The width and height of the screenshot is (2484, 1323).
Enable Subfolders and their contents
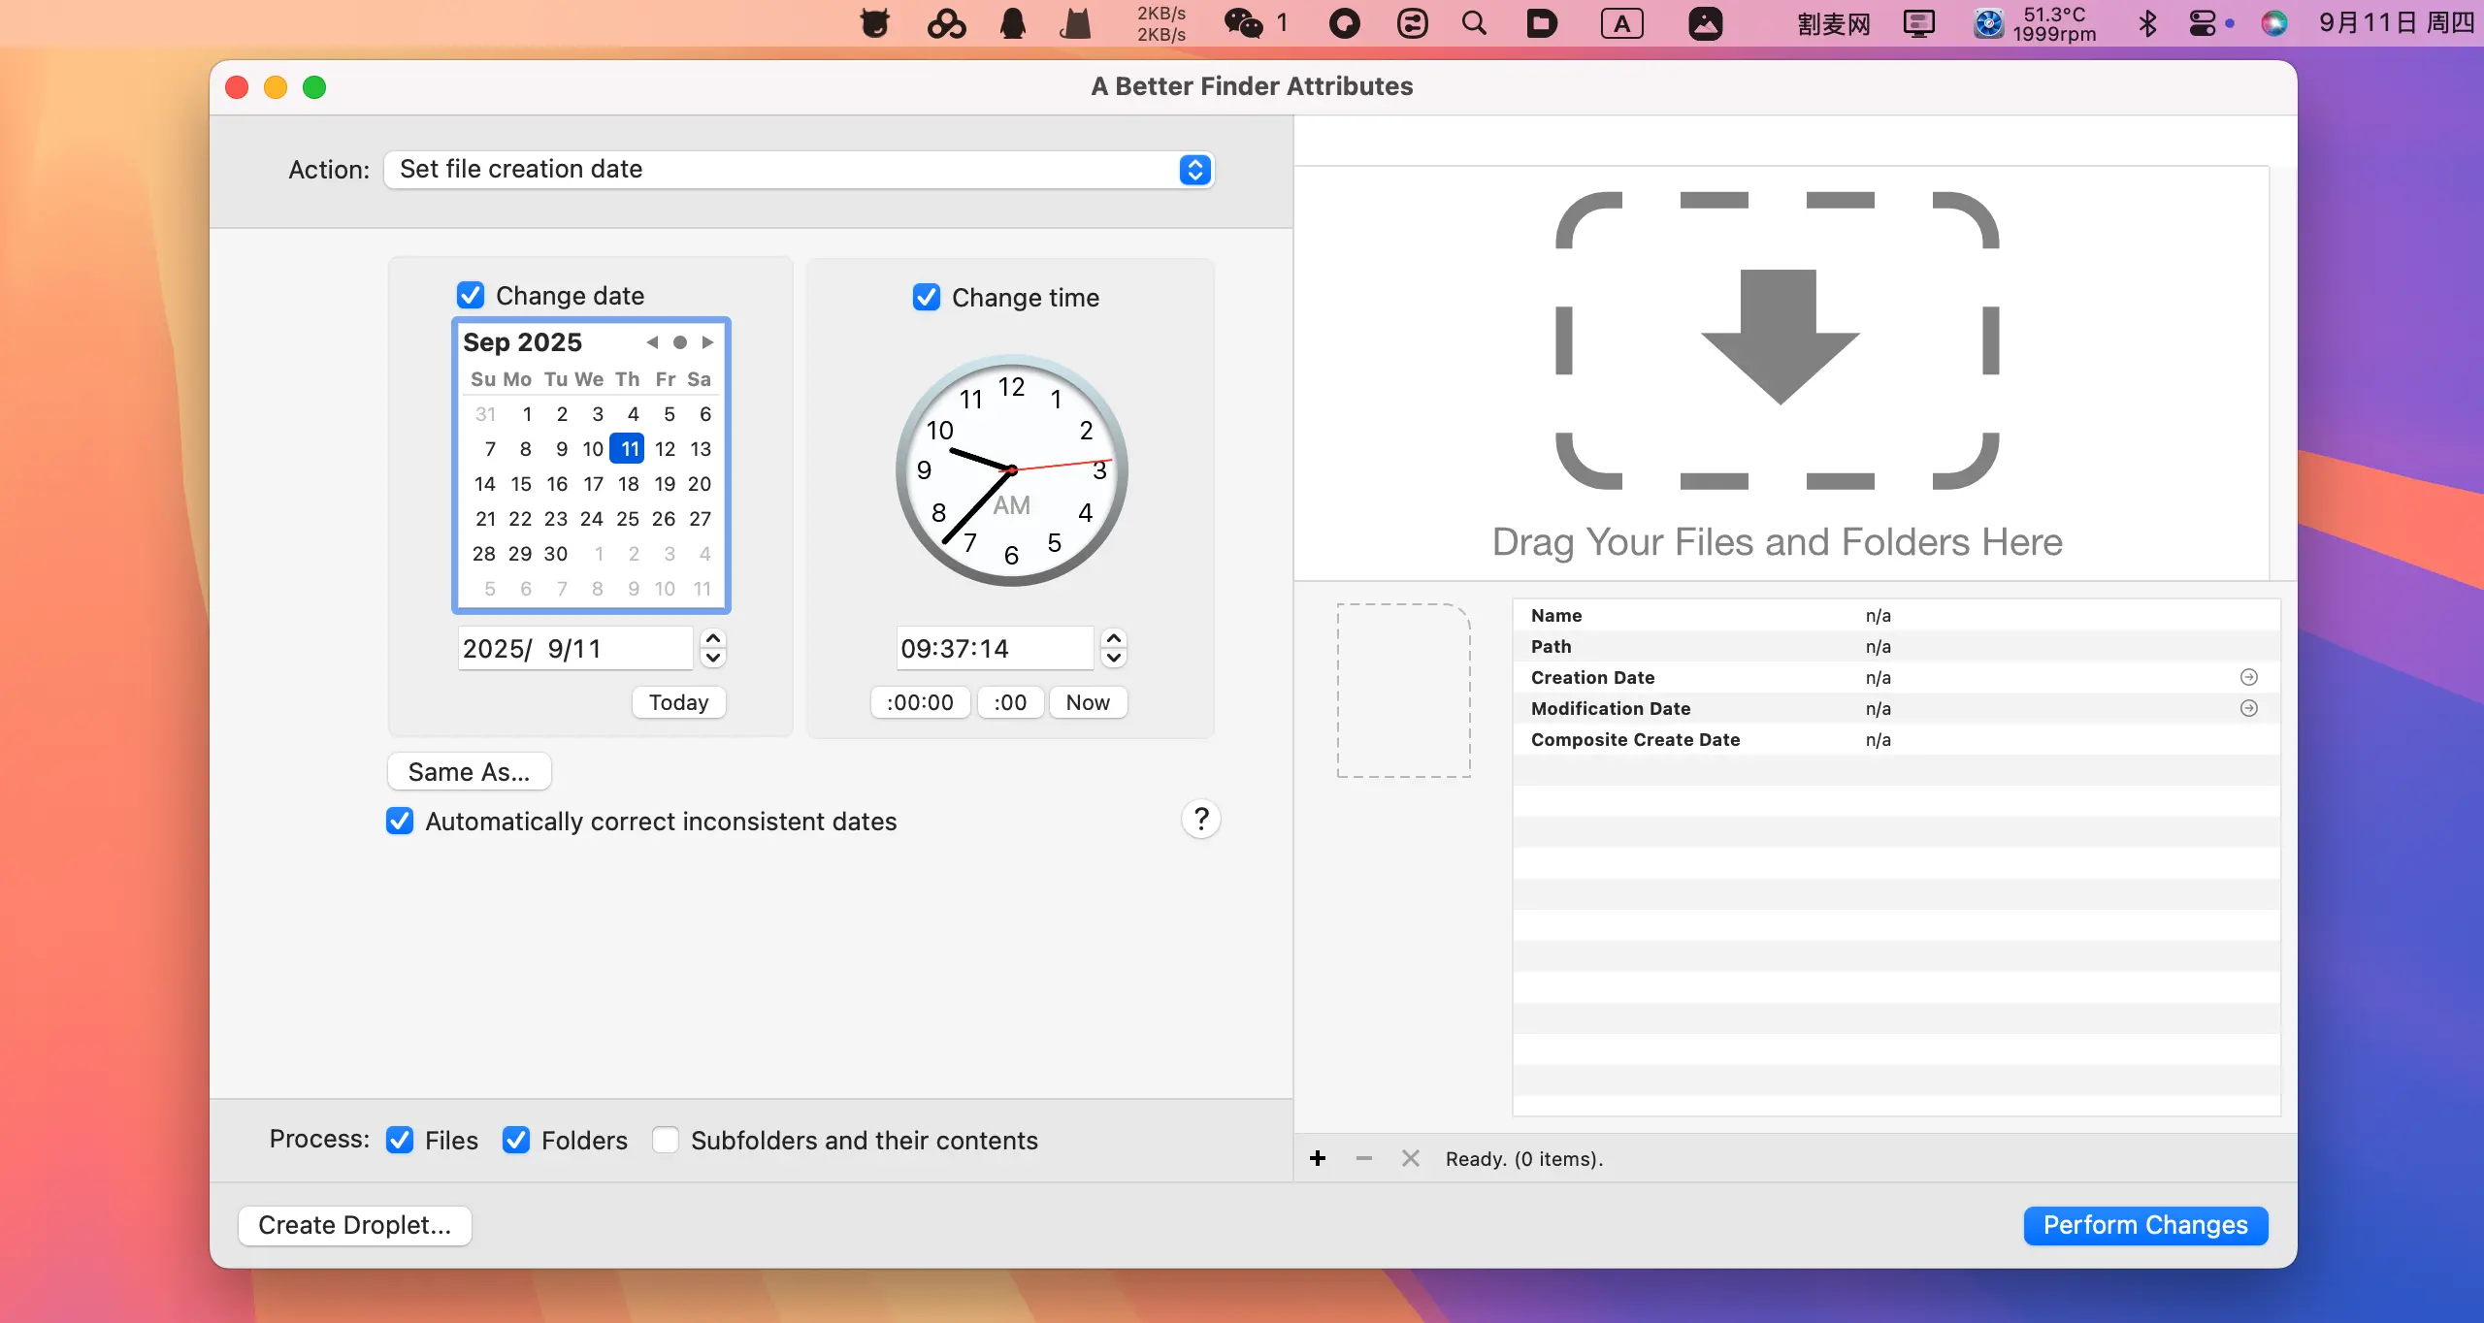[666, 1140]
